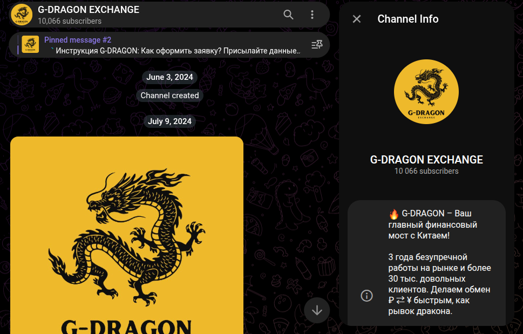
Task: Click the Channel created service message
Action: click(x=169, y=96)
